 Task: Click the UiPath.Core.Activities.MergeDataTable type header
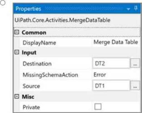click(x=62, y=20)
